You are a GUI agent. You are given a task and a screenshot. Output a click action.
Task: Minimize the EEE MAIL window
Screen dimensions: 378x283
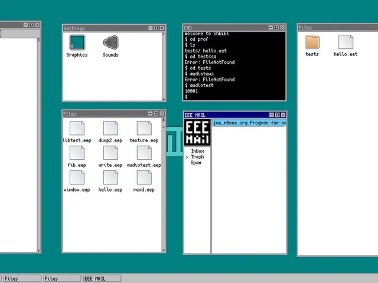[x=272, y=115]
